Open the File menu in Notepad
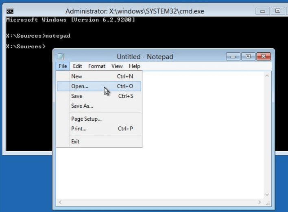Screen dimensions: 288x212 (x=63, y=66)
